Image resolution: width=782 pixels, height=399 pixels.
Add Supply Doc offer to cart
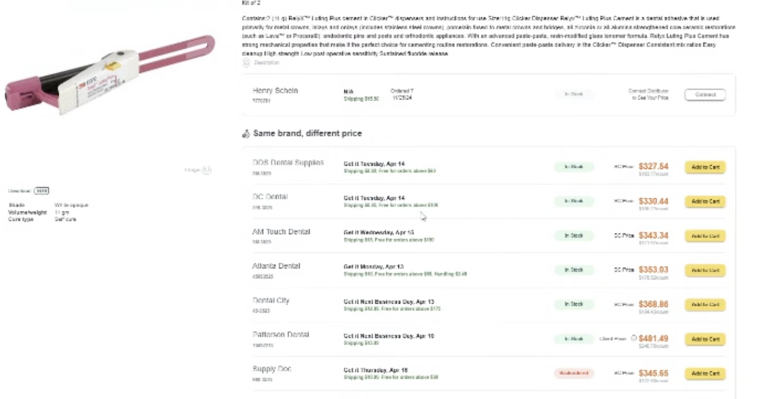pyautogui.click(x=705, y=374)
